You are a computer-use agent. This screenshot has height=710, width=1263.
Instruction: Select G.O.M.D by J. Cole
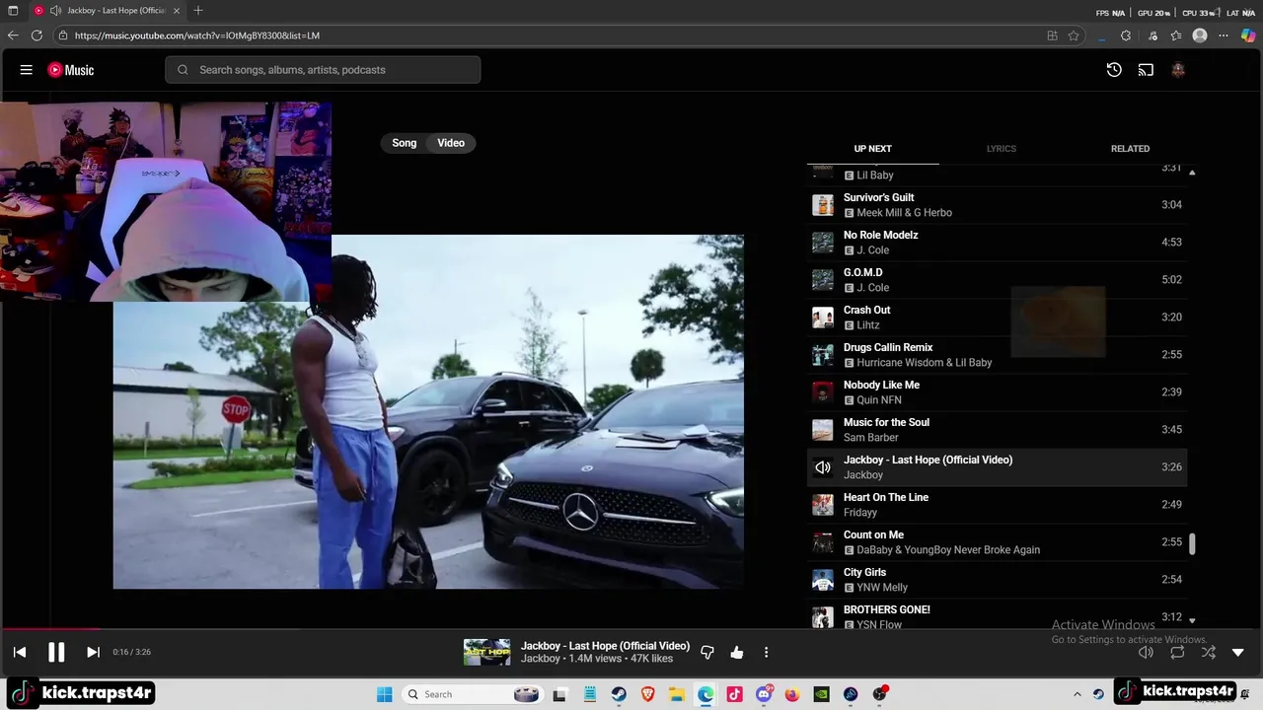tap(997, 280)
